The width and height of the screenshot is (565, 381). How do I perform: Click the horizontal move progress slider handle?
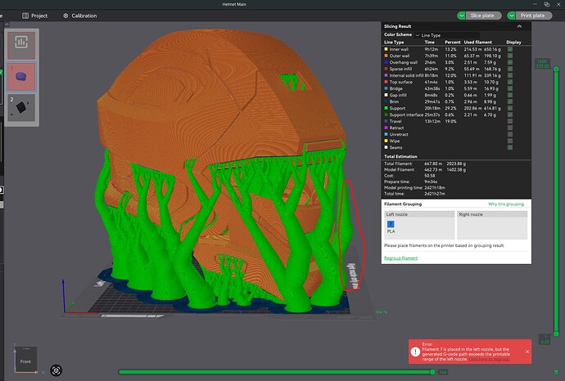(x=432, y=372)
